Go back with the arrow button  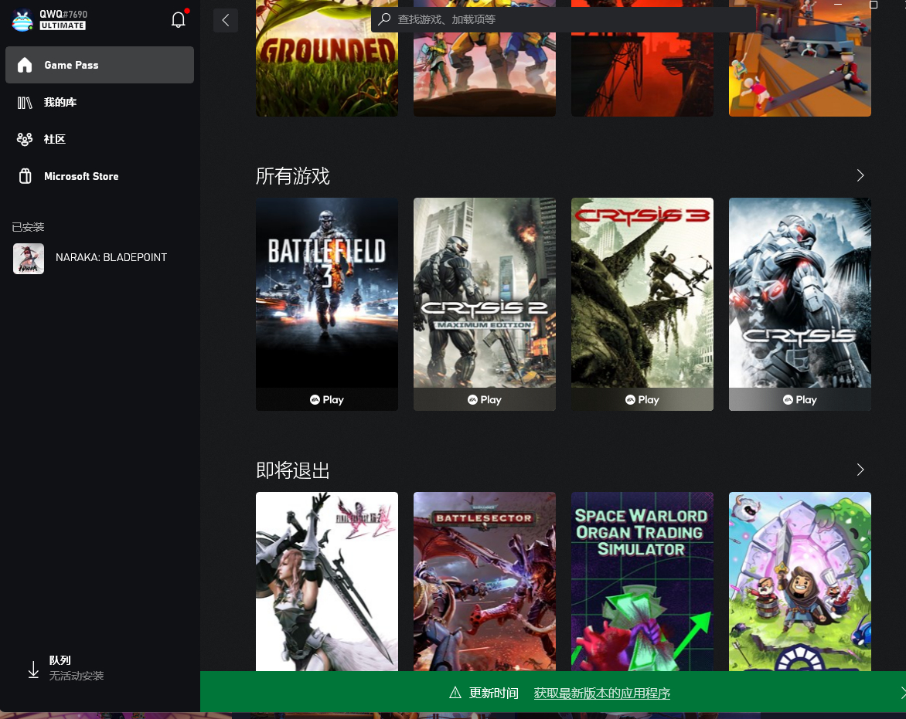tap(226, 20)
